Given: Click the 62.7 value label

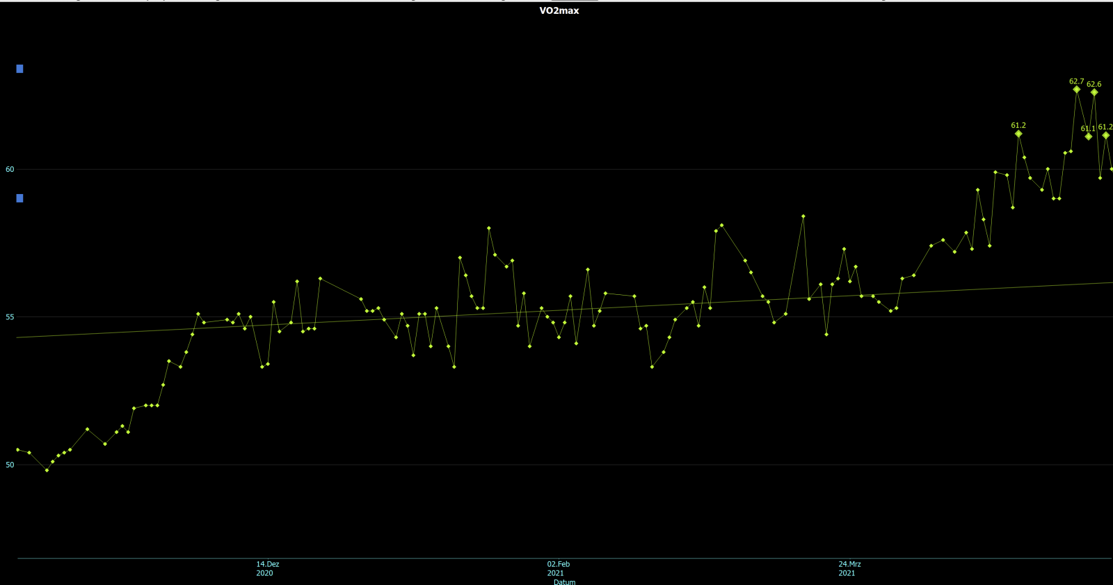Looking at the screenshot, I should [1076, 81].
